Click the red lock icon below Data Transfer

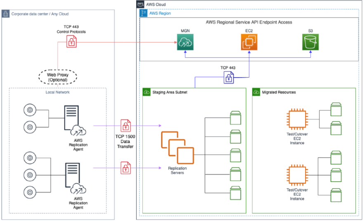click(126, 168)
